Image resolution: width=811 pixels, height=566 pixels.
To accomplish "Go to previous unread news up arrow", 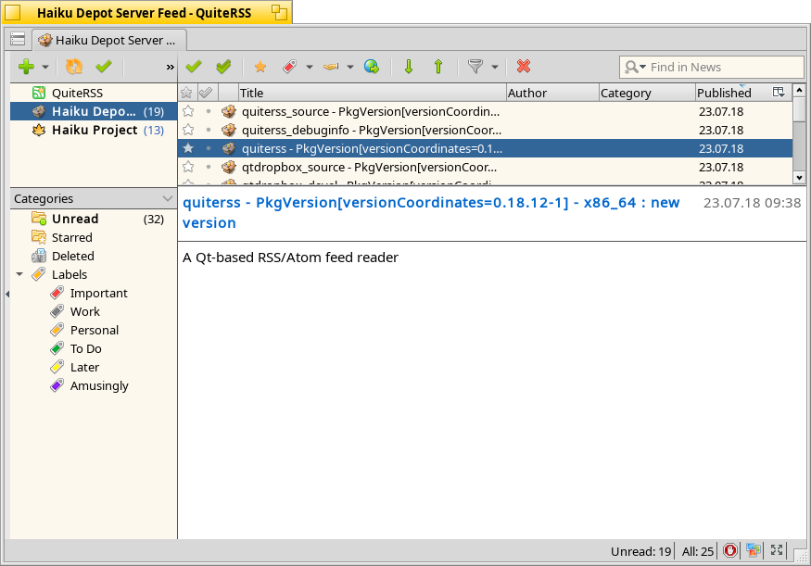I will [438, 67].
